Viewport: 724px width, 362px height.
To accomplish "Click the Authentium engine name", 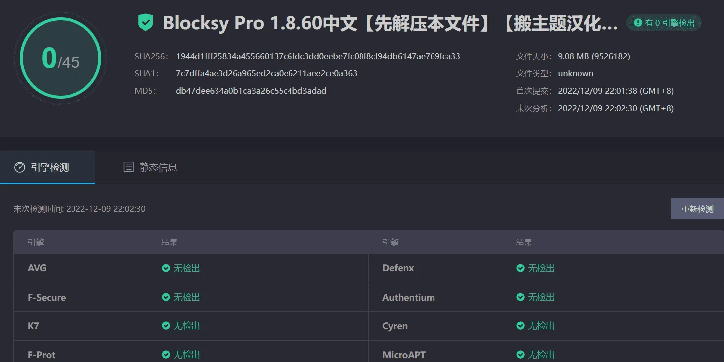I will pos(409,297).
